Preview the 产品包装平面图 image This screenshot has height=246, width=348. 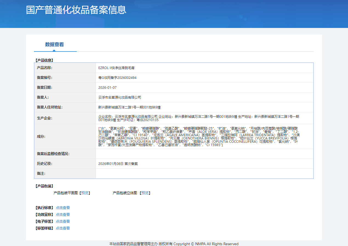point(85,193)
